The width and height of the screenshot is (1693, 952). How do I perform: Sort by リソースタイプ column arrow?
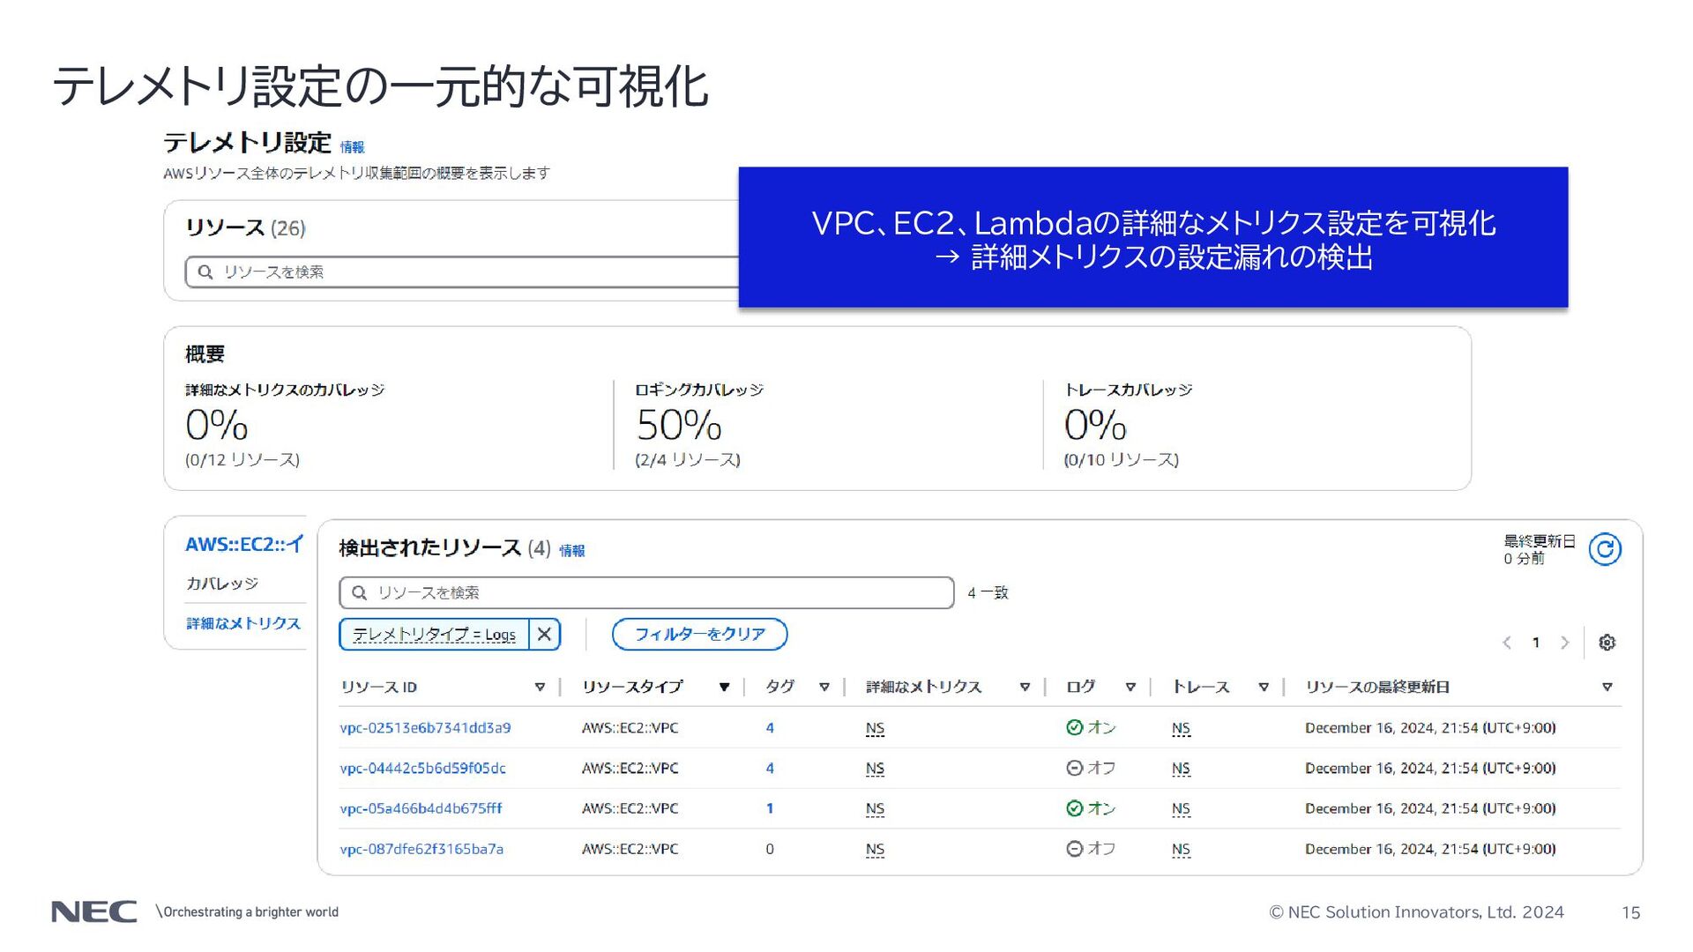tap(724, 687)
